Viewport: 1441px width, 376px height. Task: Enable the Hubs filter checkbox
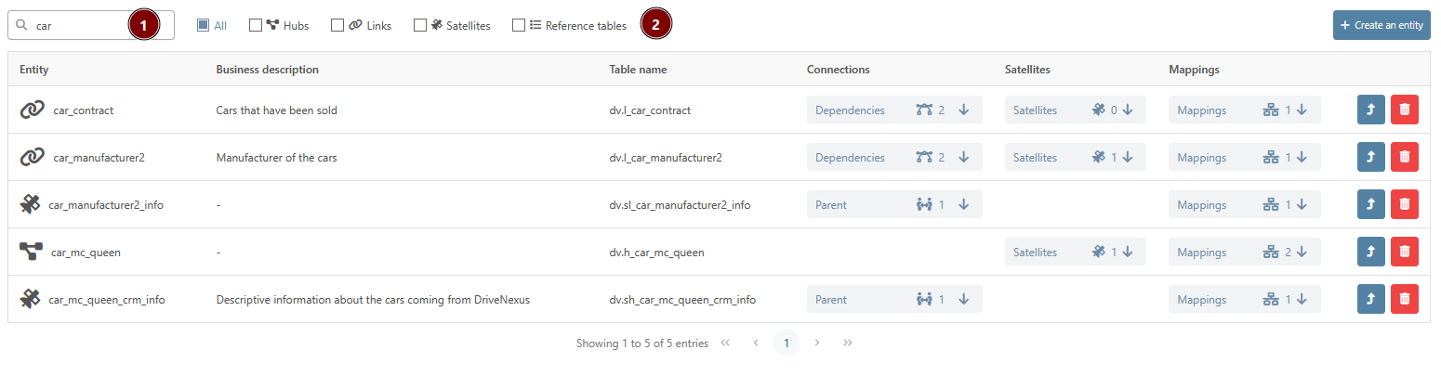(x=256, y=26)
